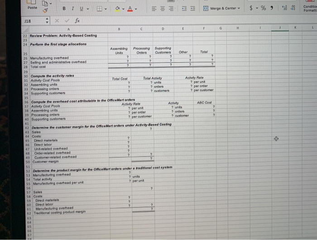
Task: Select column B header
Action: coord(119,29)
